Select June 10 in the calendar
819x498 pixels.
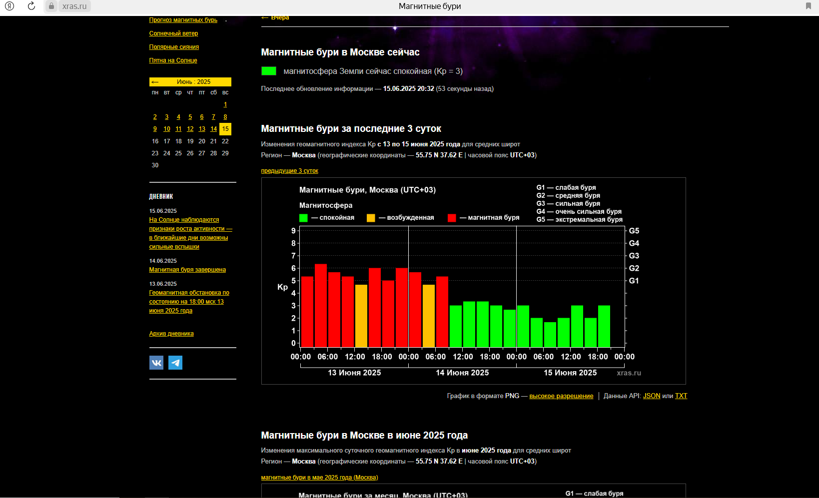167,129
